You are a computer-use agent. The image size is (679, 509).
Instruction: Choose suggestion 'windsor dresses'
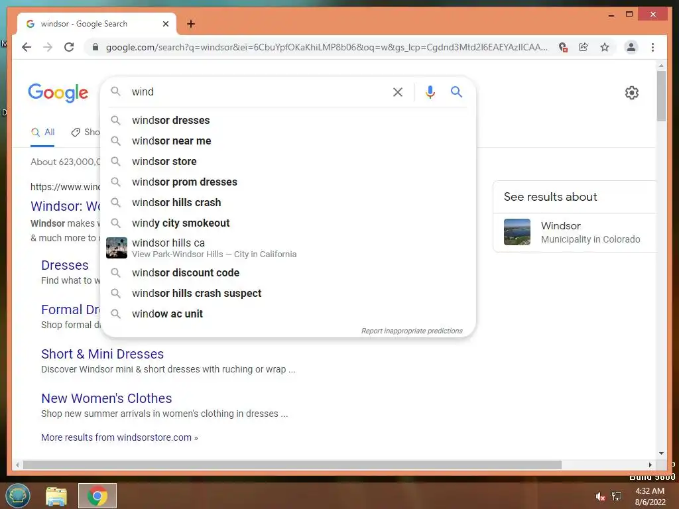[288, 121]
